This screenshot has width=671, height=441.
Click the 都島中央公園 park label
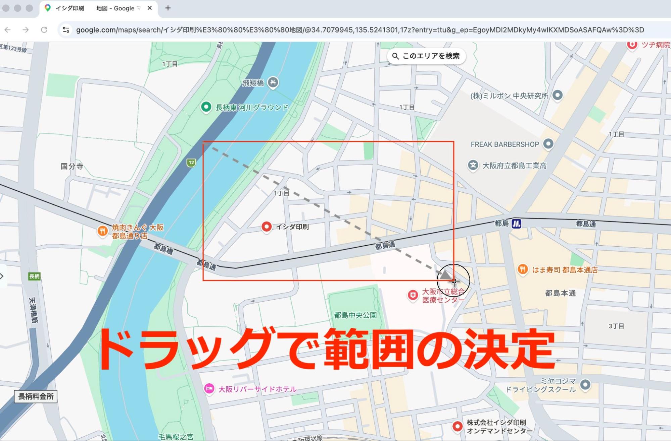(355, 315)
